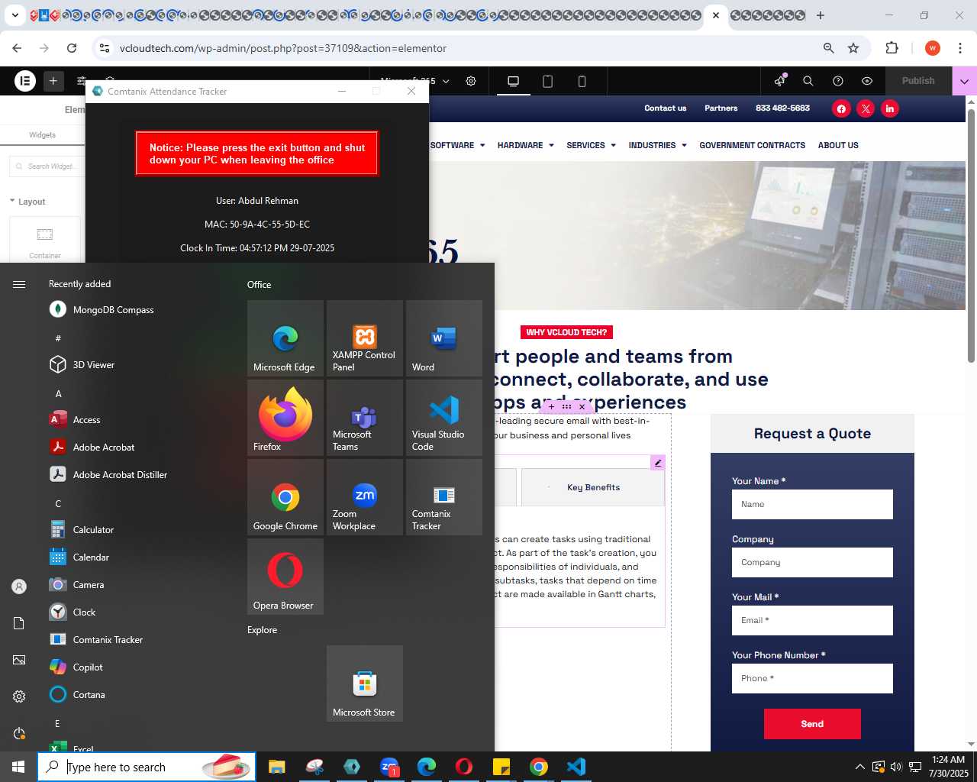The image size is (977, 782).
Task: Click the taskbar search box
Action: pyautogui.click(x=147, y=767)
